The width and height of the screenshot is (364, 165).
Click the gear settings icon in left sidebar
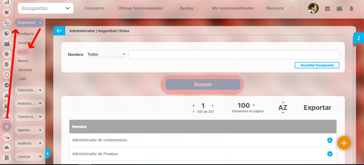[7, 127]
